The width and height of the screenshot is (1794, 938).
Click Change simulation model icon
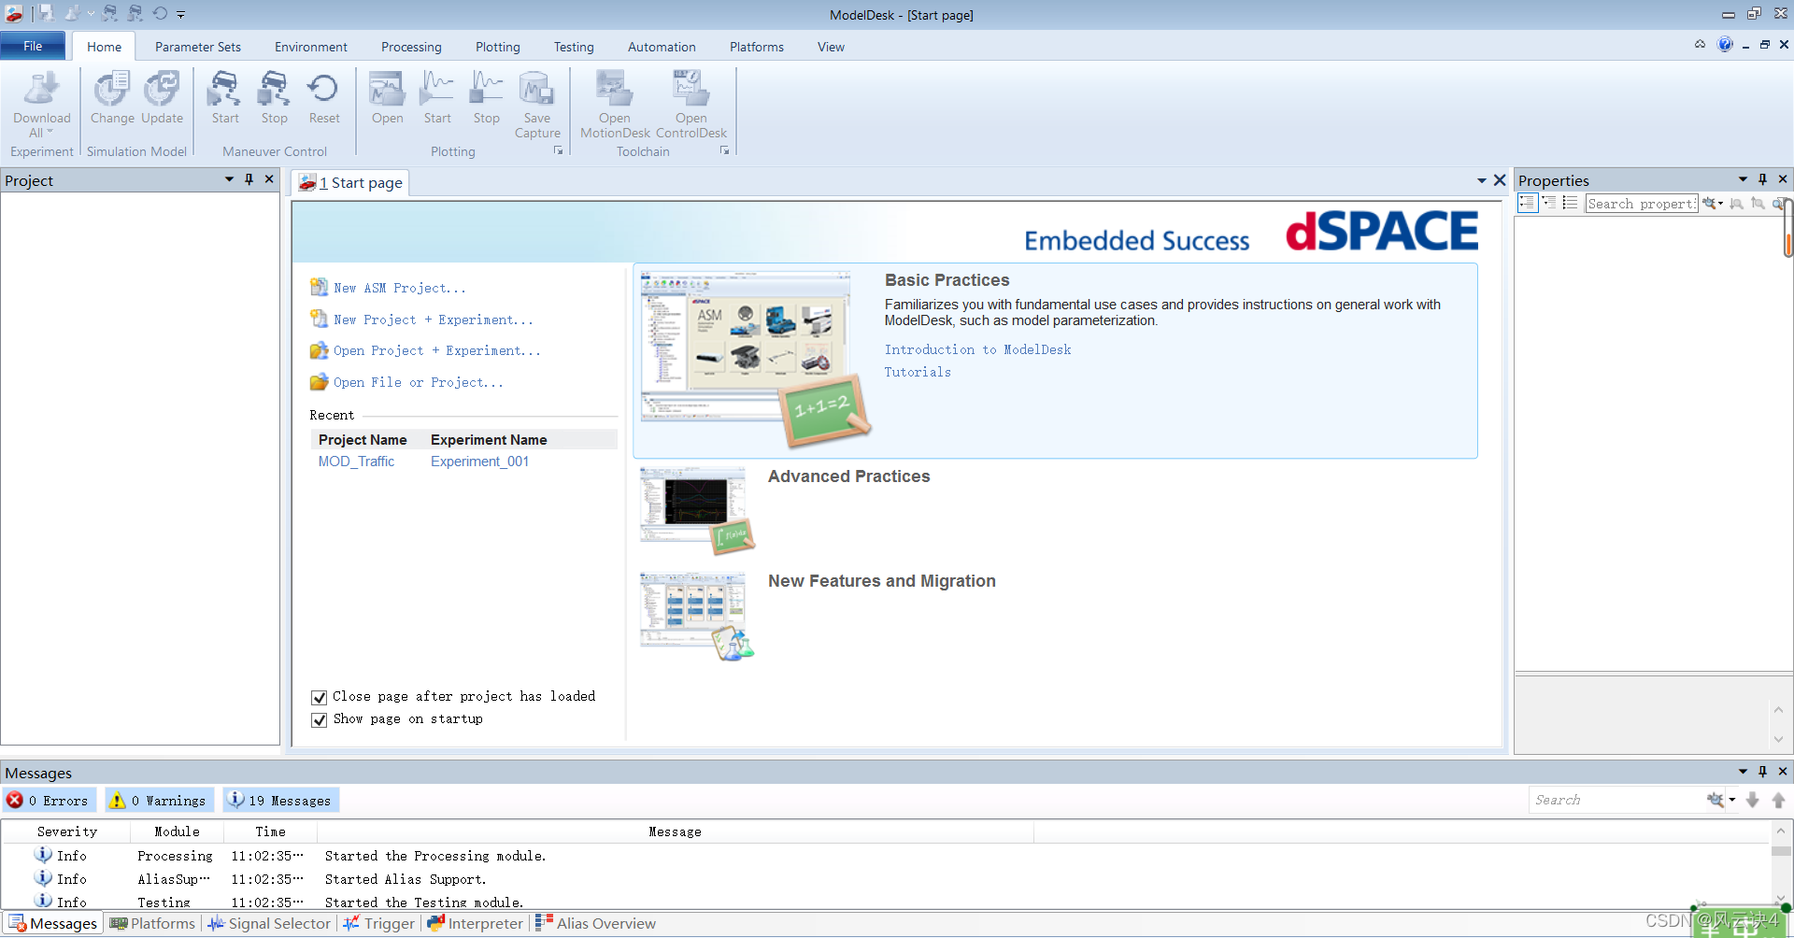pyautogui.click(x=112, y=90)
